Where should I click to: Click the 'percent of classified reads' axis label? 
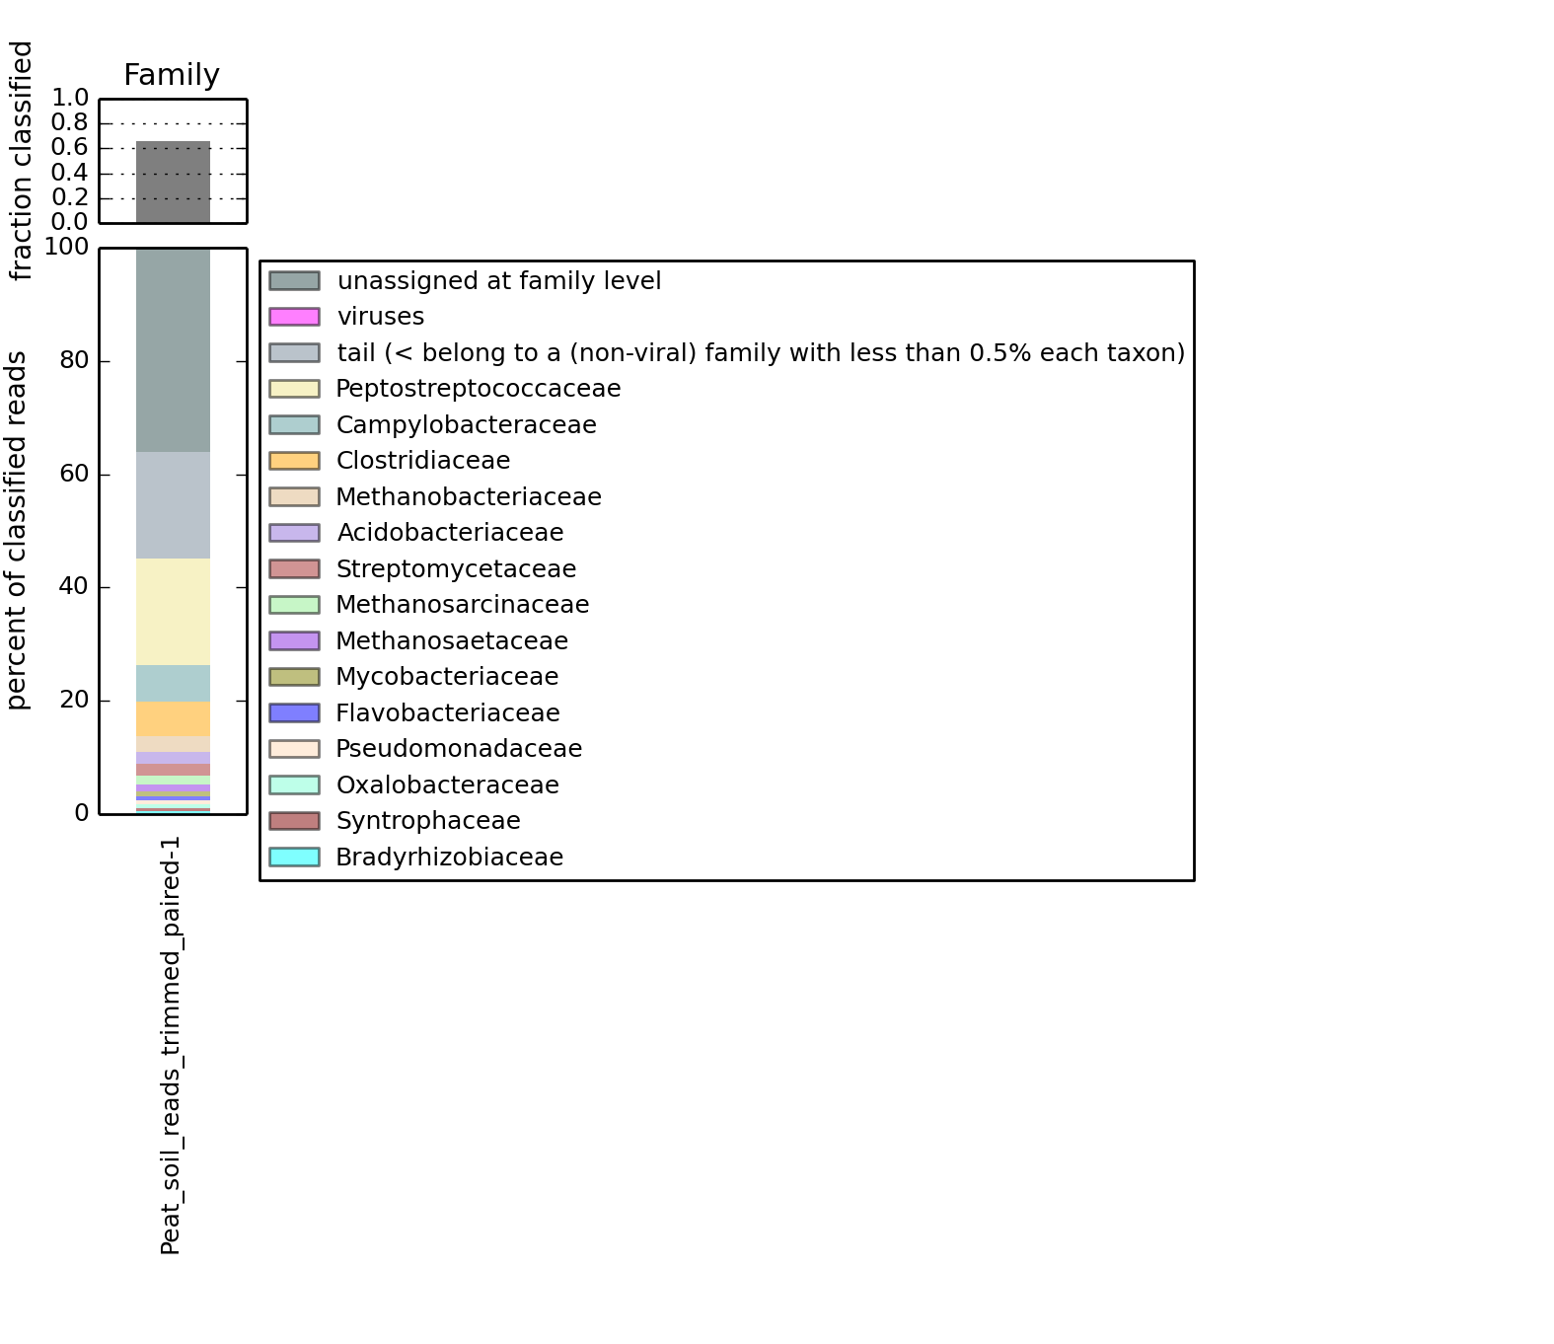tap(18, 531)
